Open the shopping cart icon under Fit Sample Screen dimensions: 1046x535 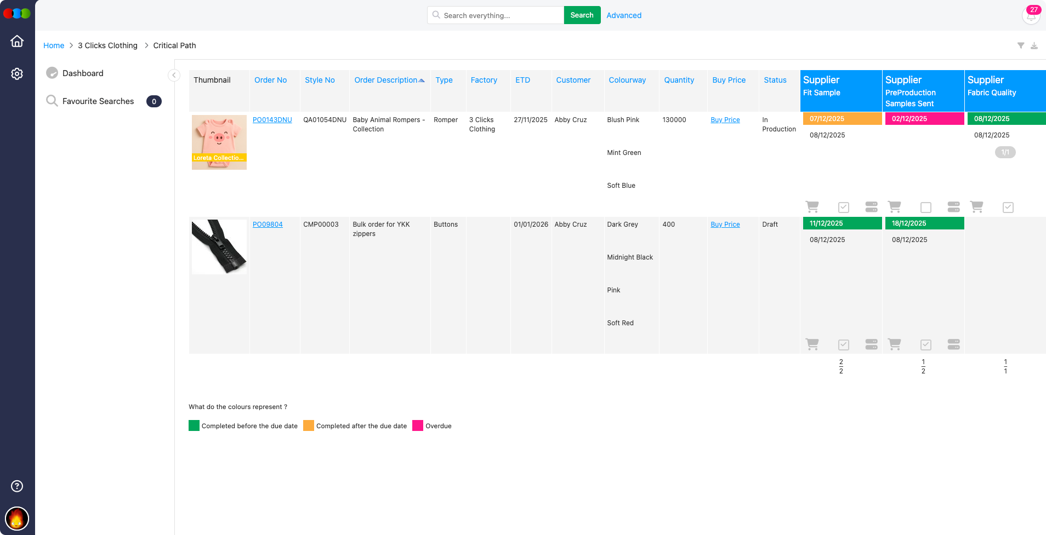coord(812,207)
